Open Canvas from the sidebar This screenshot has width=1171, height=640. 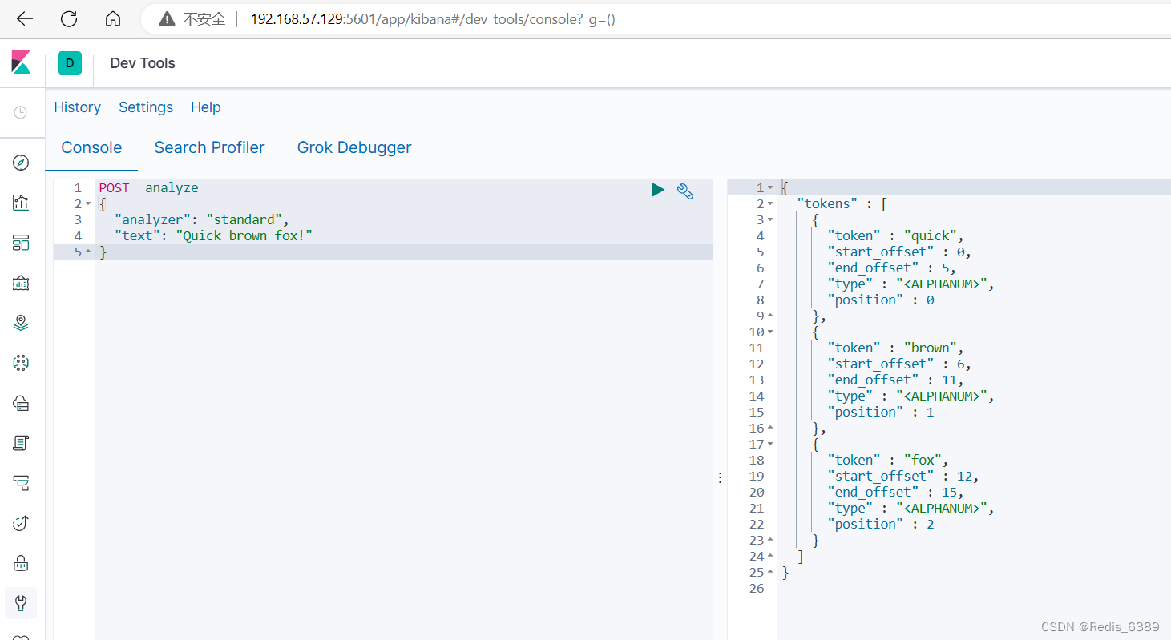22,283
